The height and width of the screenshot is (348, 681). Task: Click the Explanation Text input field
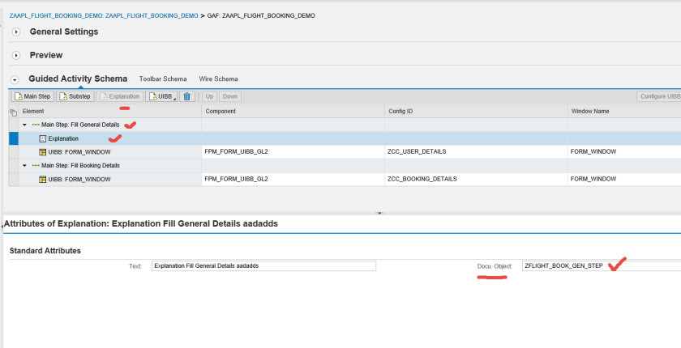pyautogui.click(x=263, y=265)
